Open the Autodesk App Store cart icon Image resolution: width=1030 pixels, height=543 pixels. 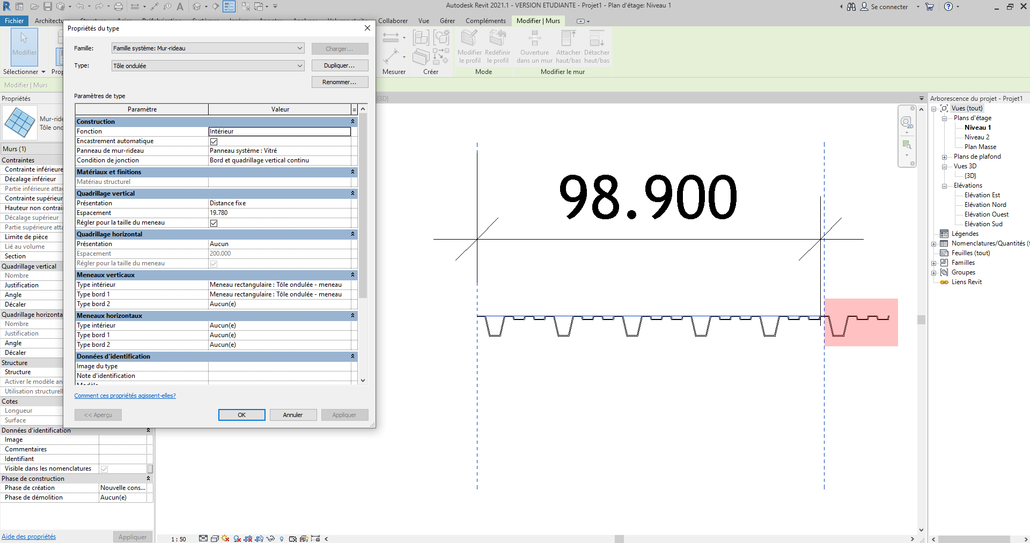(930, 6)
